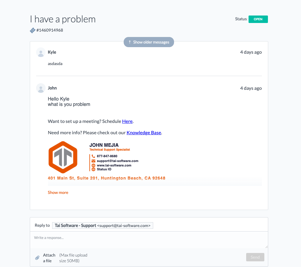Click the OPEN status badge
This screenshot has width=301, height=267.
[x=258, y=19]
